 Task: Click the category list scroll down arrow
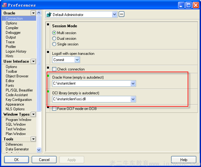[39, 150]
